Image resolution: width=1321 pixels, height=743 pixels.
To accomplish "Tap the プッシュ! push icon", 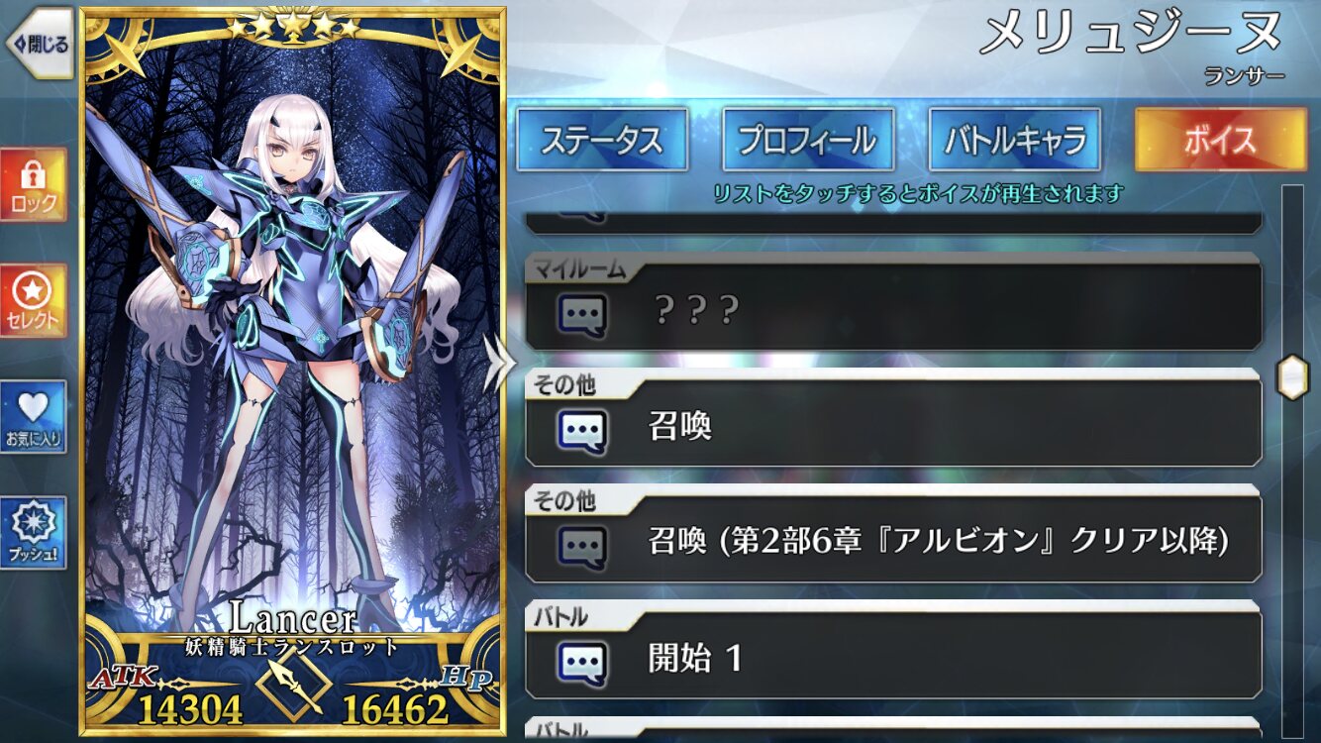I will [34, 533].
